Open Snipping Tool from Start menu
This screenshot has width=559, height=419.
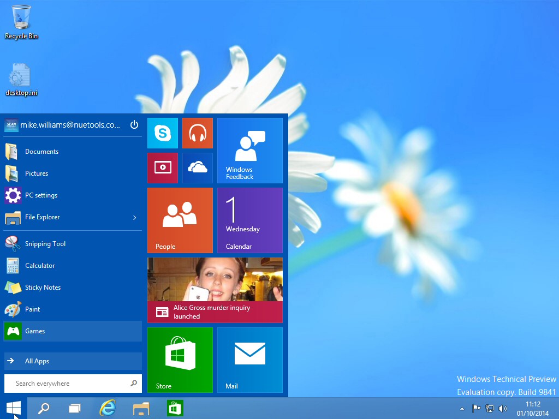45,244
